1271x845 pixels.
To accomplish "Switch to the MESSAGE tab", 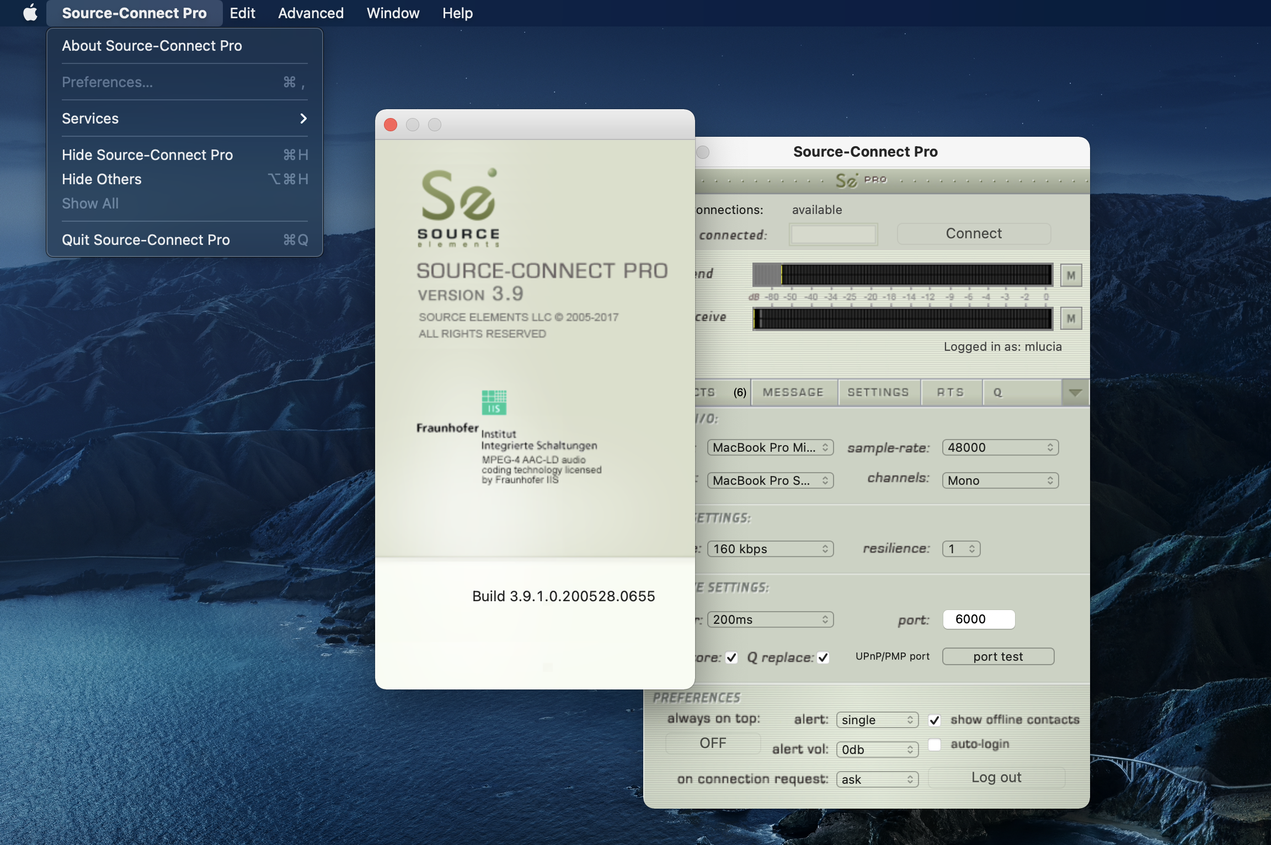I will 793,392.
